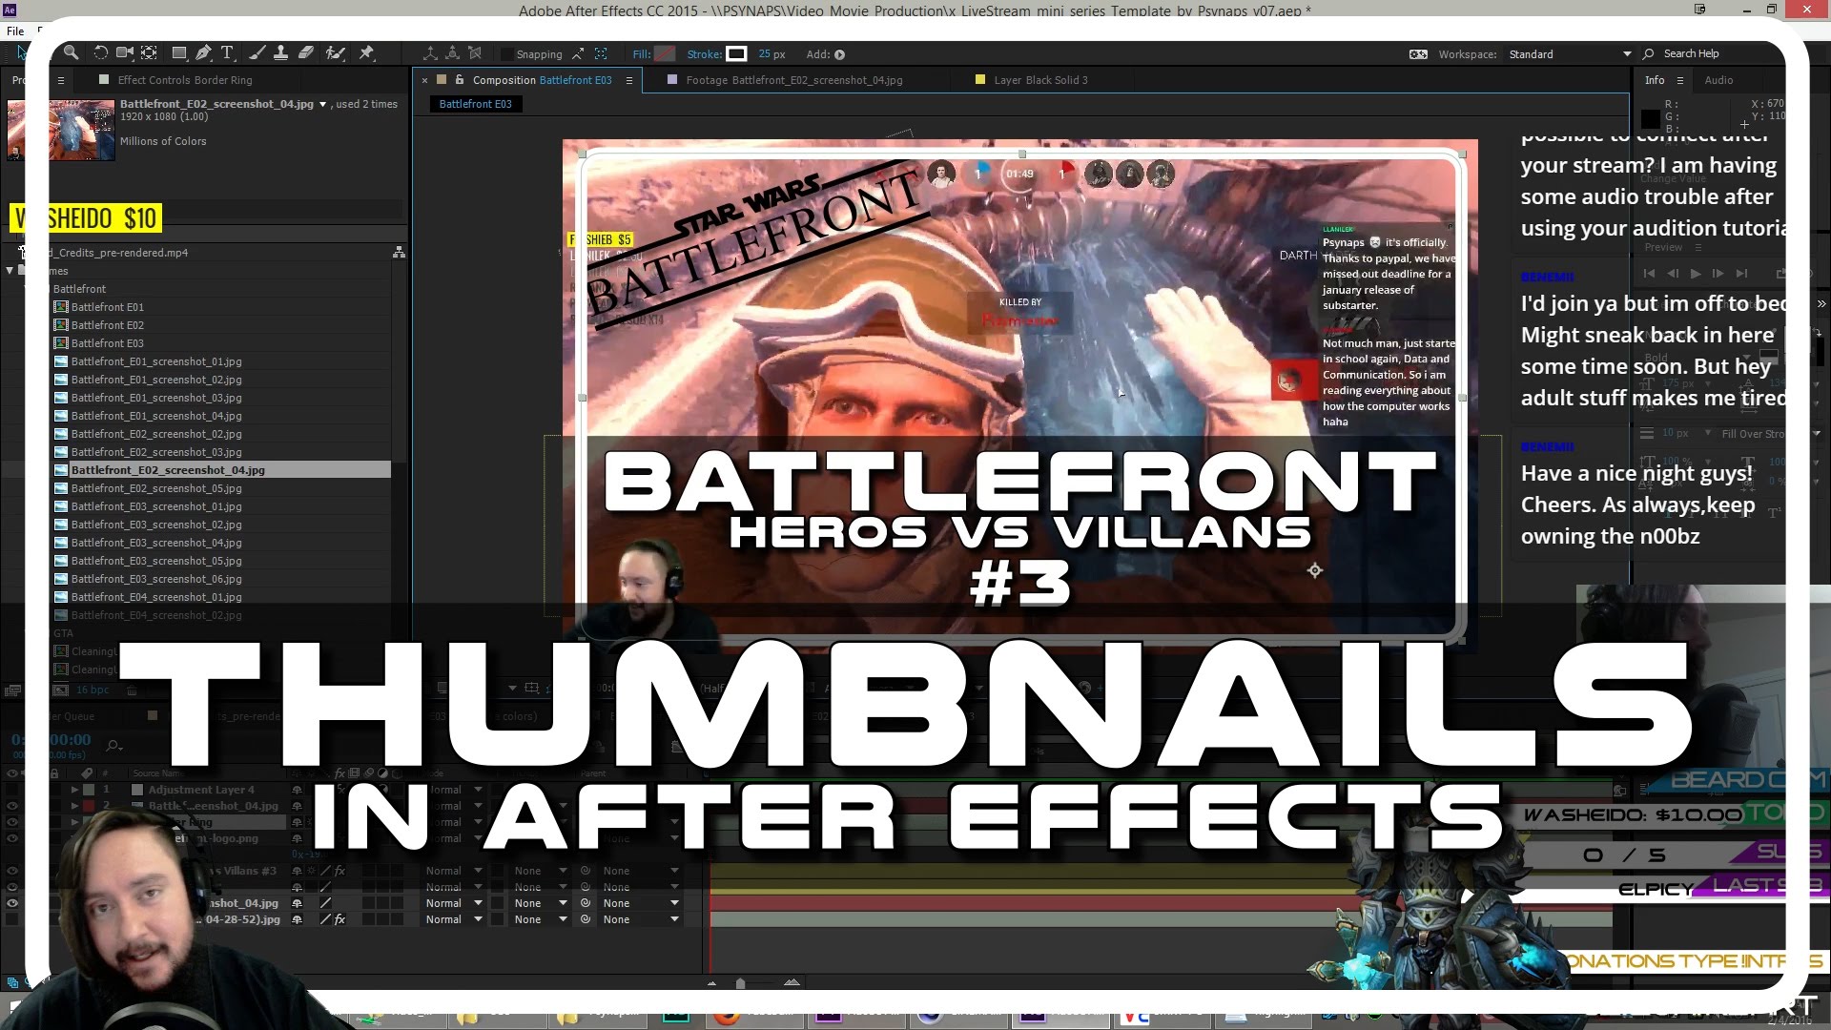Click the Fill label options
This screenshot has height=1030, width=1831.
coord(641,54)
